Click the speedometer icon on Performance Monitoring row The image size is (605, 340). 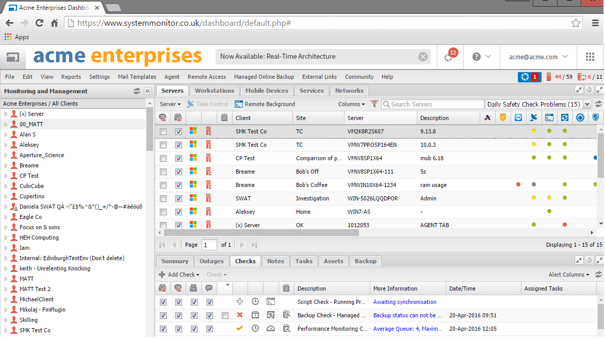coord(271,328)
